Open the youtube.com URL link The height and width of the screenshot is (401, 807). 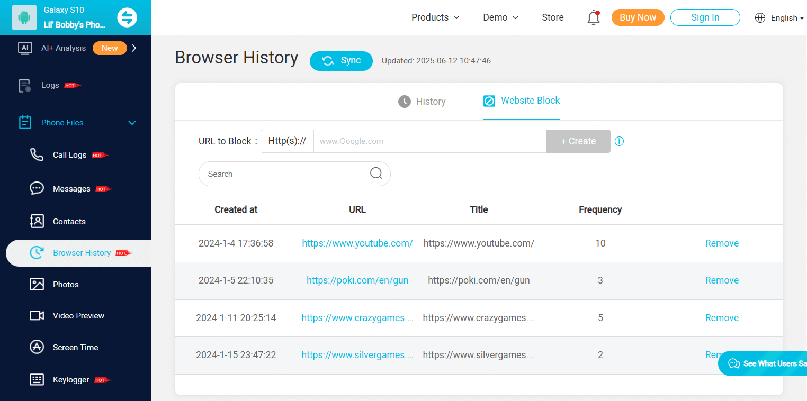coord(357,243)
